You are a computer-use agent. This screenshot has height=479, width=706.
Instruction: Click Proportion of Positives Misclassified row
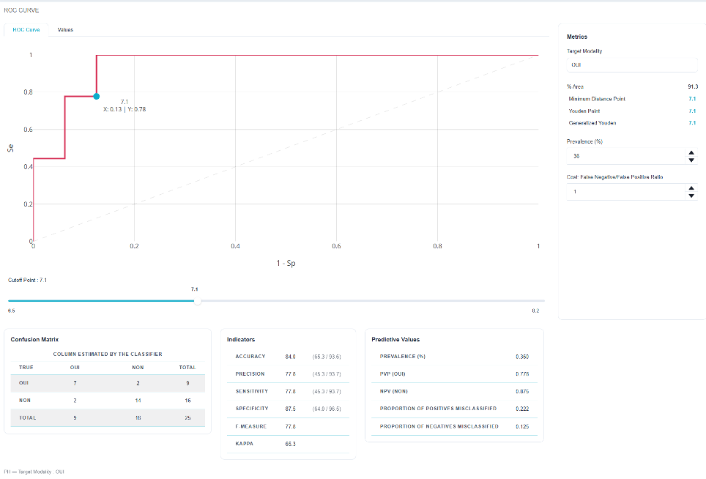(454, 409)
